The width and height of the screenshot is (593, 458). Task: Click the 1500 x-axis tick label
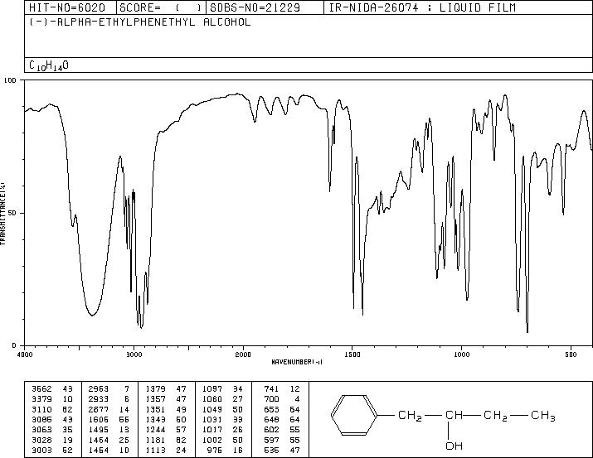pos(352,354)
